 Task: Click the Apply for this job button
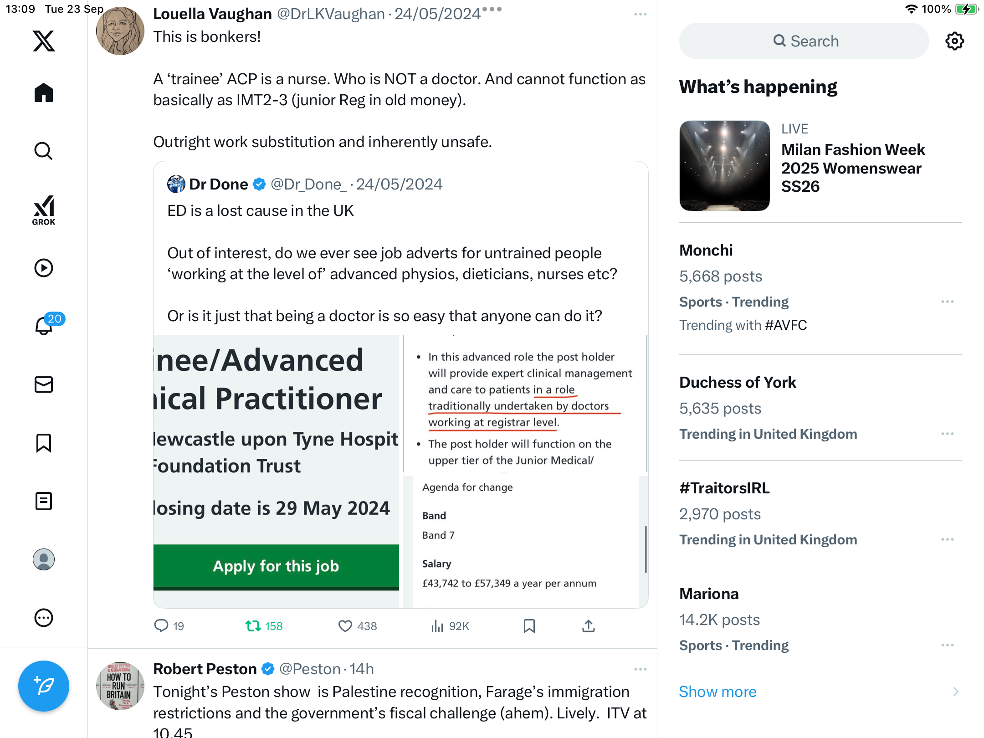point(276,566)
